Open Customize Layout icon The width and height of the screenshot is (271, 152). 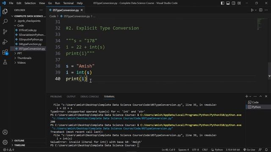coord(239,3)
